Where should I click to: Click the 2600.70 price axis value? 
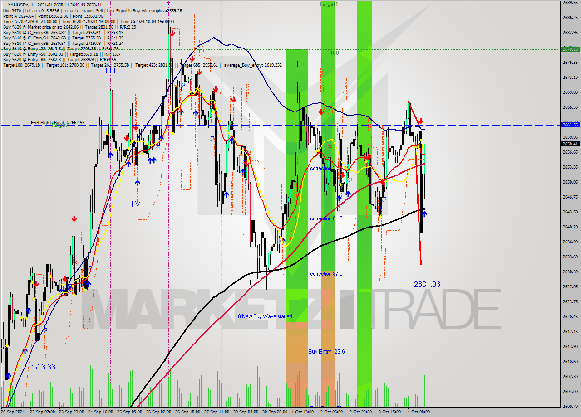coord(570,406)
